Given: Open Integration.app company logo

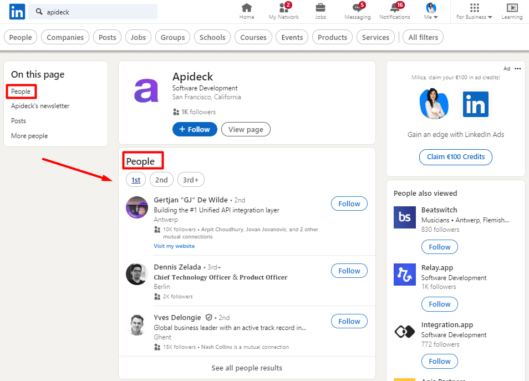Looking at the screenshot, I should pos(404,332).
